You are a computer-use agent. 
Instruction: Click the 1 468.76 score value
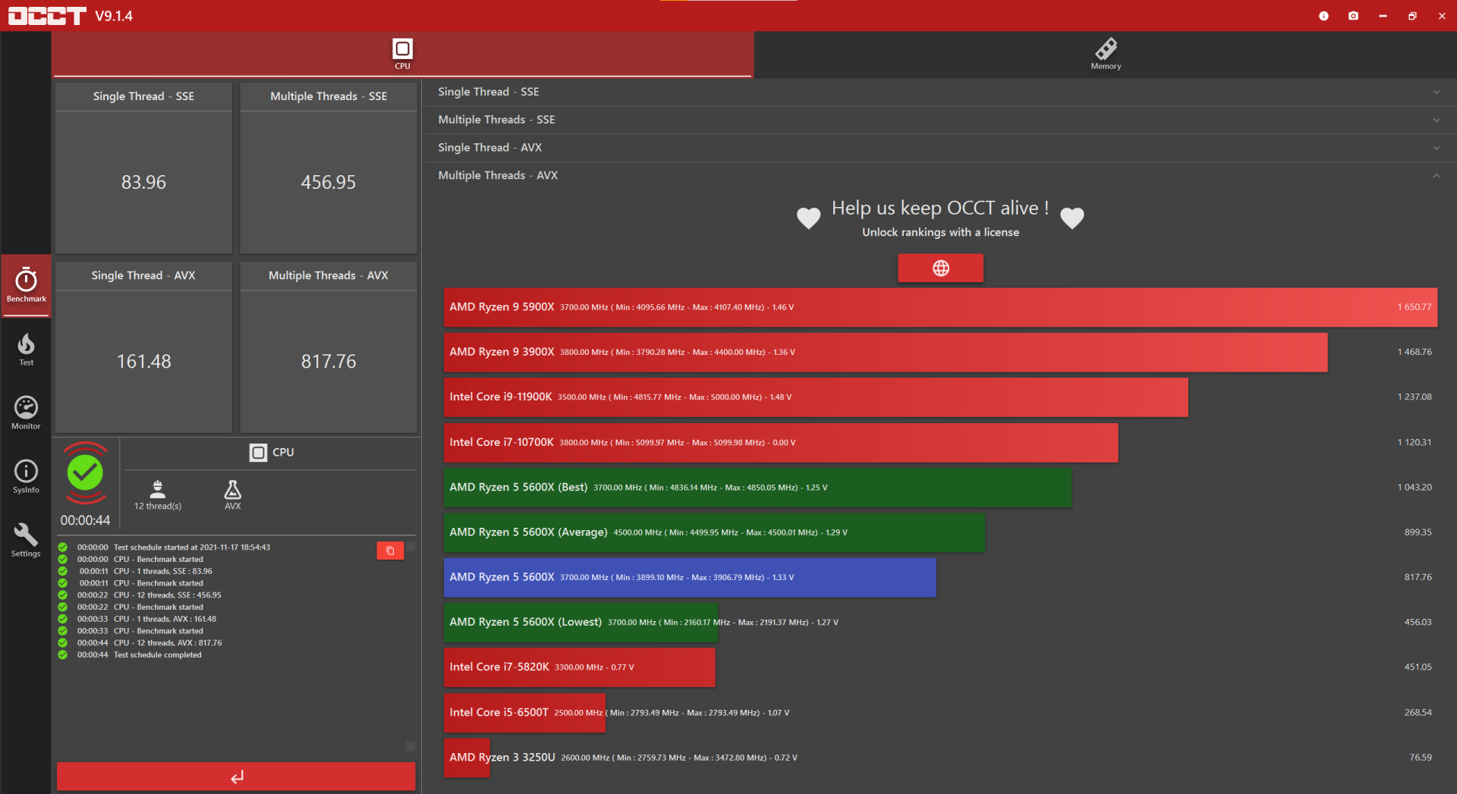[1415, 352]
